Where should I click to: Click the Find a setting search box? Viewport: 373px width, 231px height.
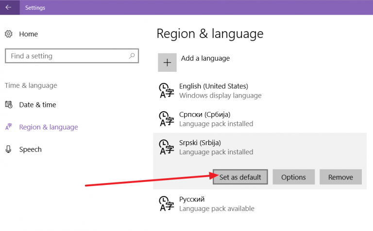pyautogui.click(x=72, y=56)
